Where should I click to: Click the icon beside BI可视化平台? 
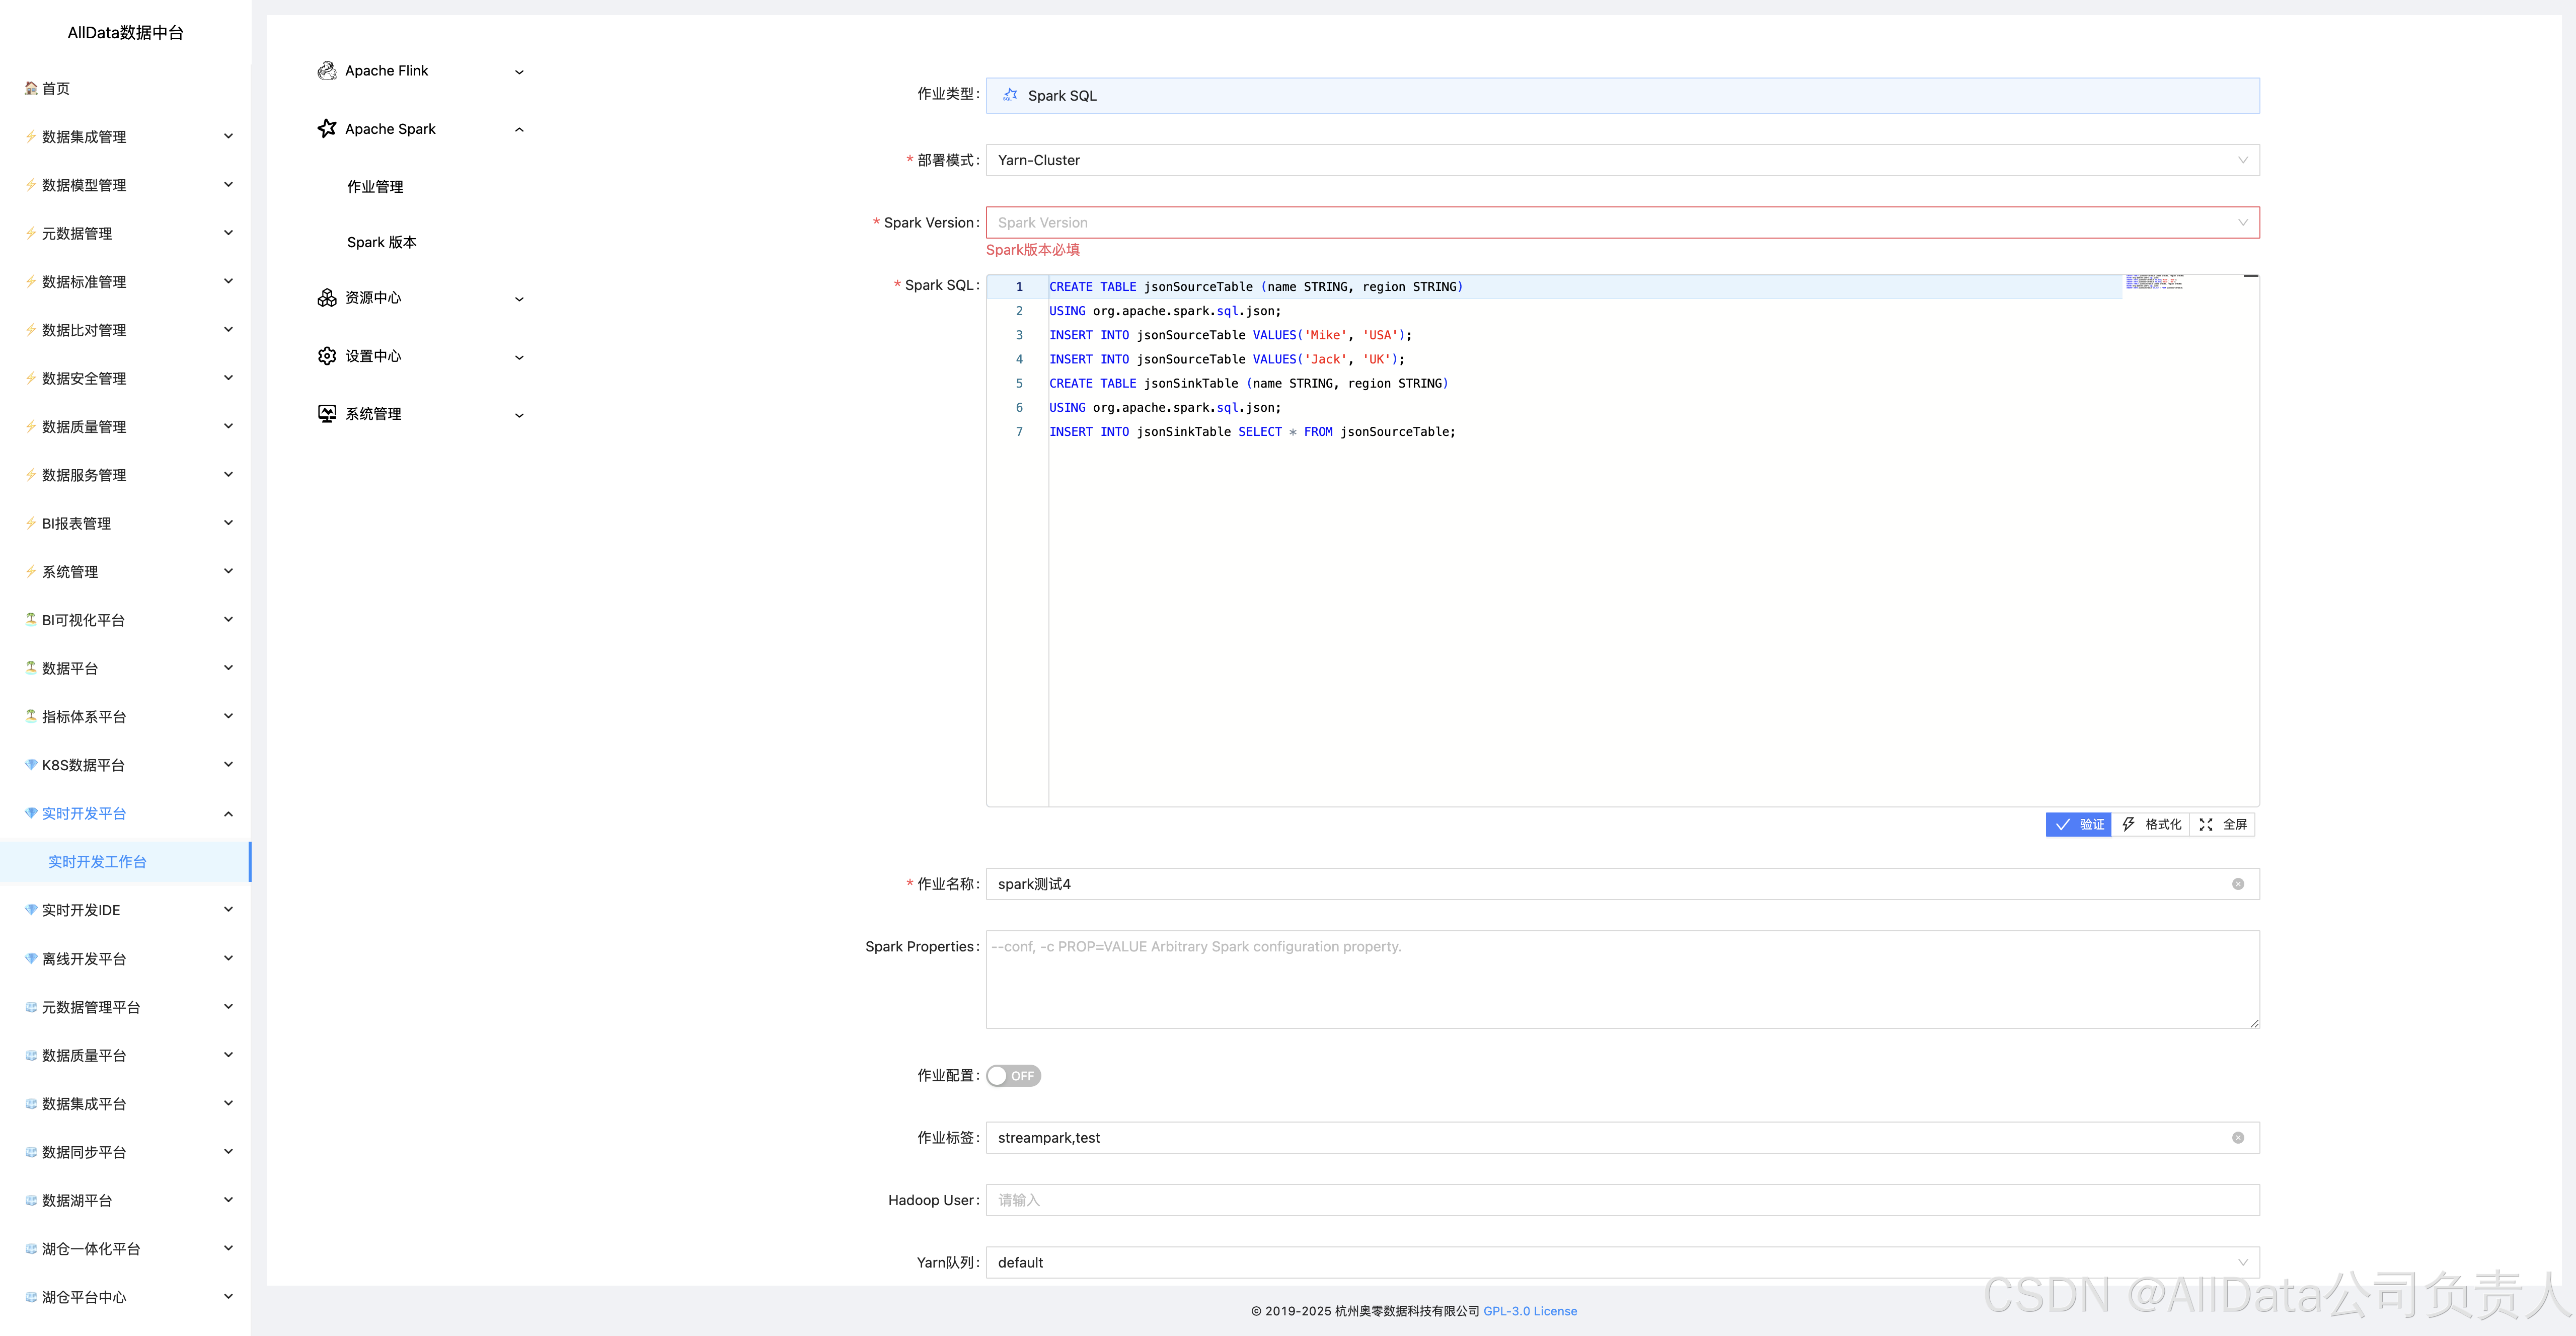coord(31,619)
